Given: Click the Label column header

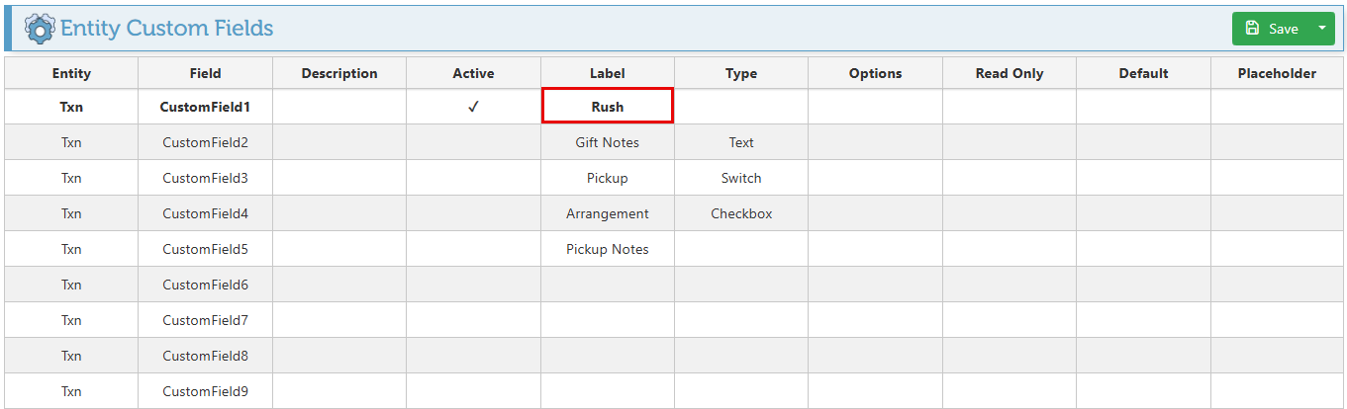Looking at the screenshot, I should [x=608, y=73].
